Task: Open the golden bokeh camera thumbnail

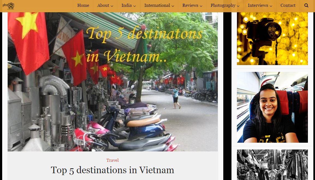Action: [x=272, y=39]
